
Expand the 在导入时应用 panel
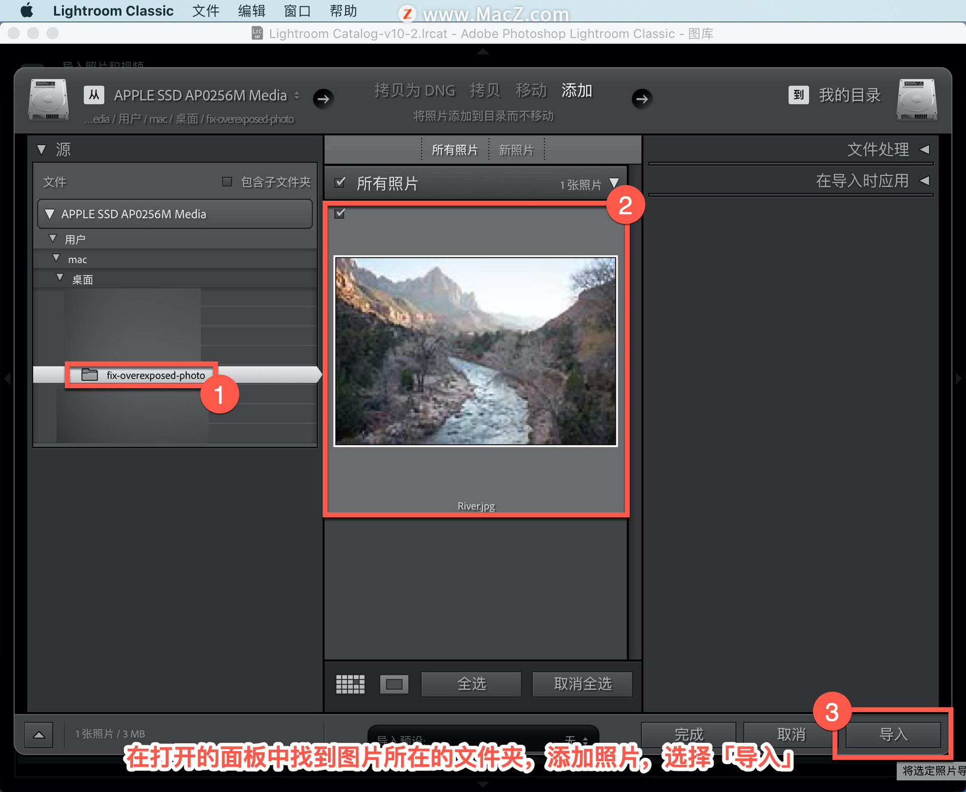(x=925, y=181)
